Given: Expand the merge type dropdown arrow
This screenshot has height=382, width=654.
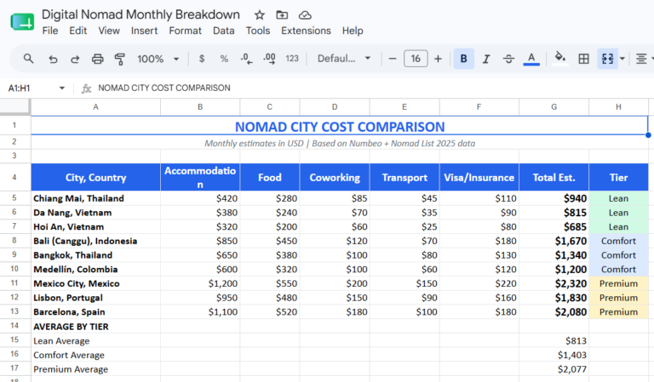Looking at the screenshot, I should pos(622,59).
